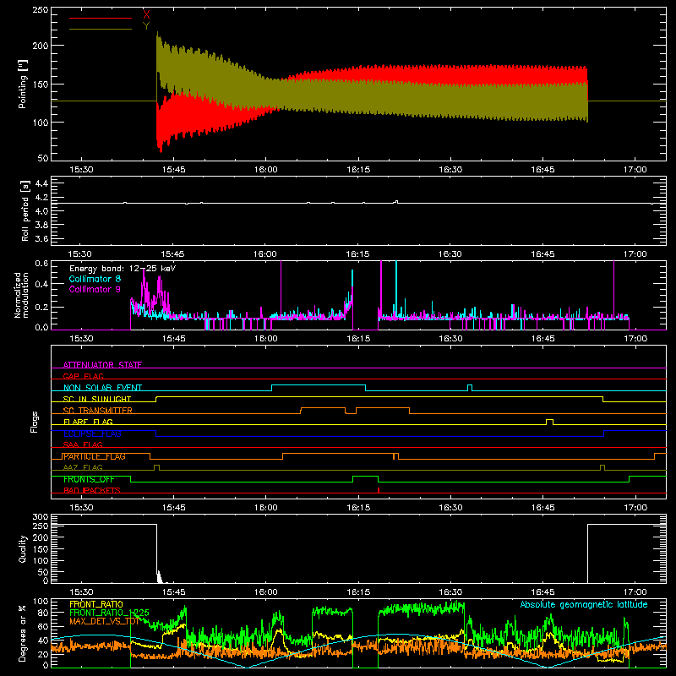
Task: Select the GAP_FLAG label
Action: pyautogui.click(x=83, y=376)
